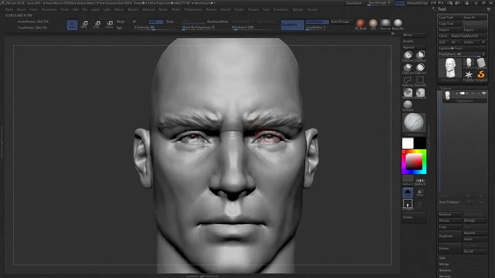Open the Preferences menu

[x=193, y=9]
